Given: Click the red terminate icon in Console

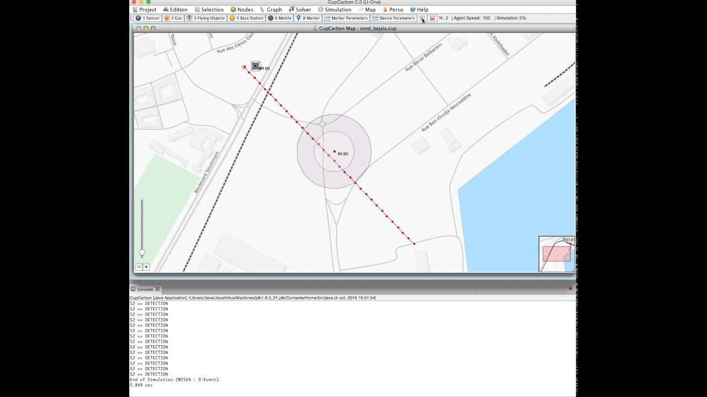Looking at the screenshot, I should (570, 288).
